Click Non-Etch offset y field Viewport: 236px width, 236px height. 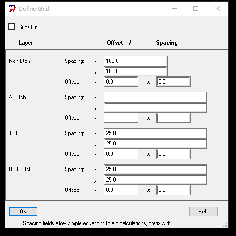click(x=173, y=82)
